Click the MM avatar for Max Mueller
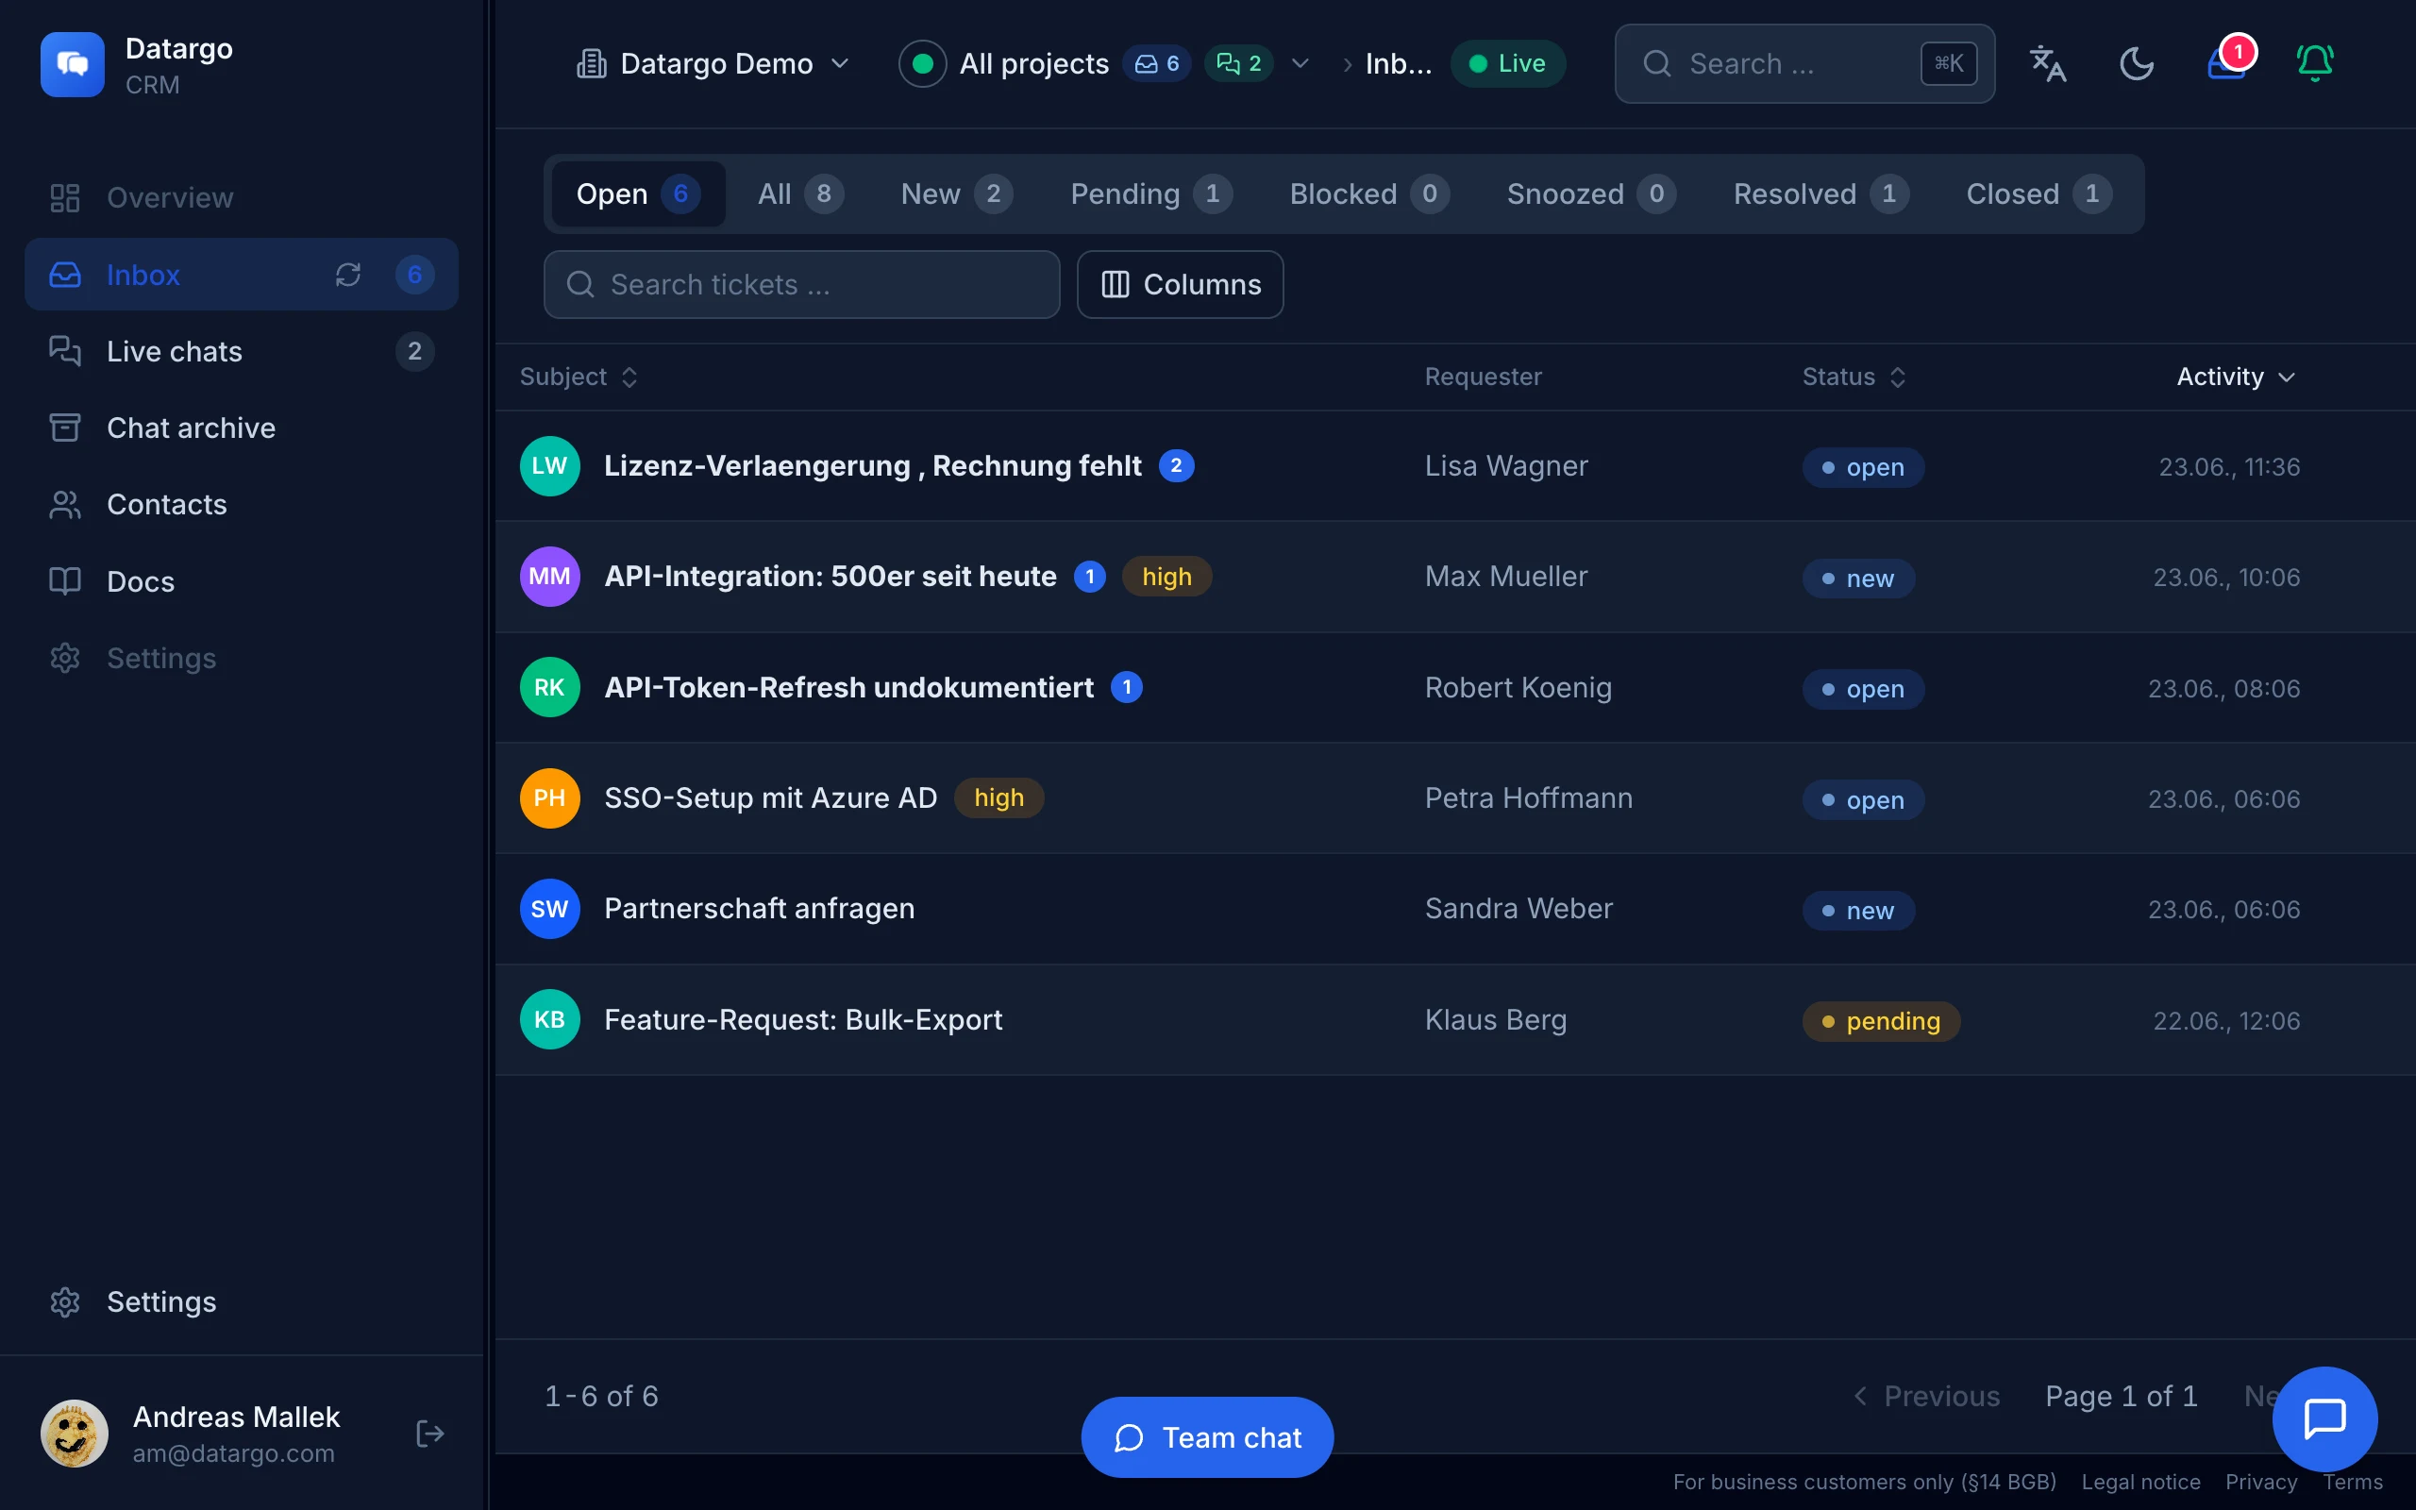Screen dimensions: 2416x1510 [x=550, y=577]
